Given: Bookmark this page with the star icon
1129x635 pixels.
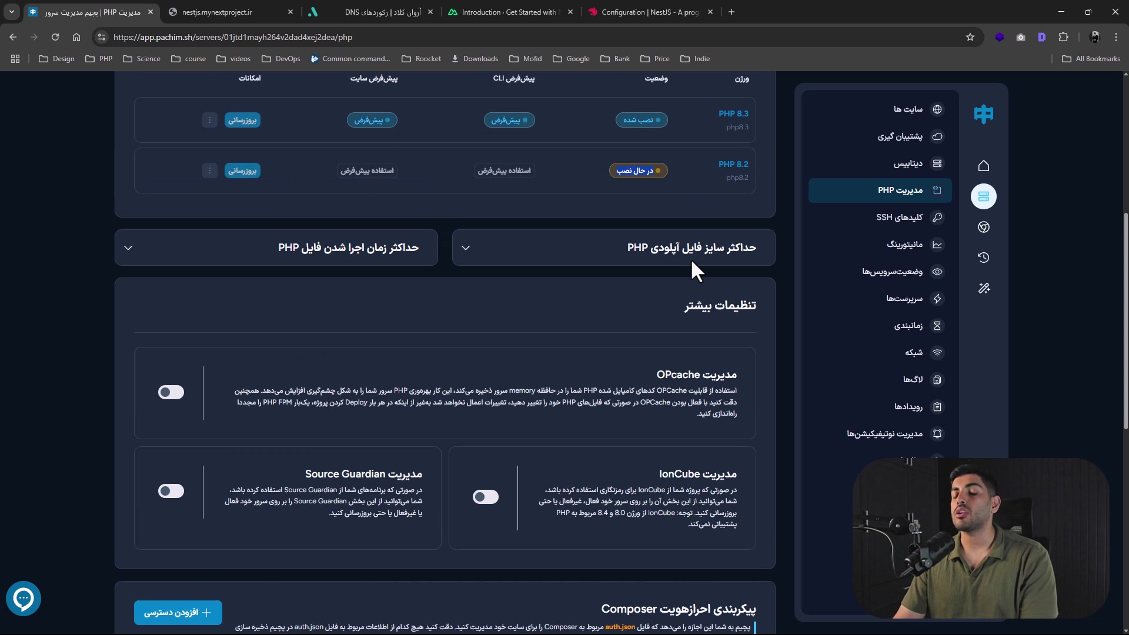Looking at the screenshot, I should 970,37.
